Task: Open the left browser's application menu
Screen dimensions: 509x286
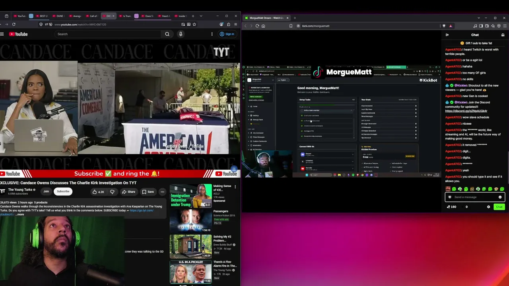Action: [x=235, y=24]
